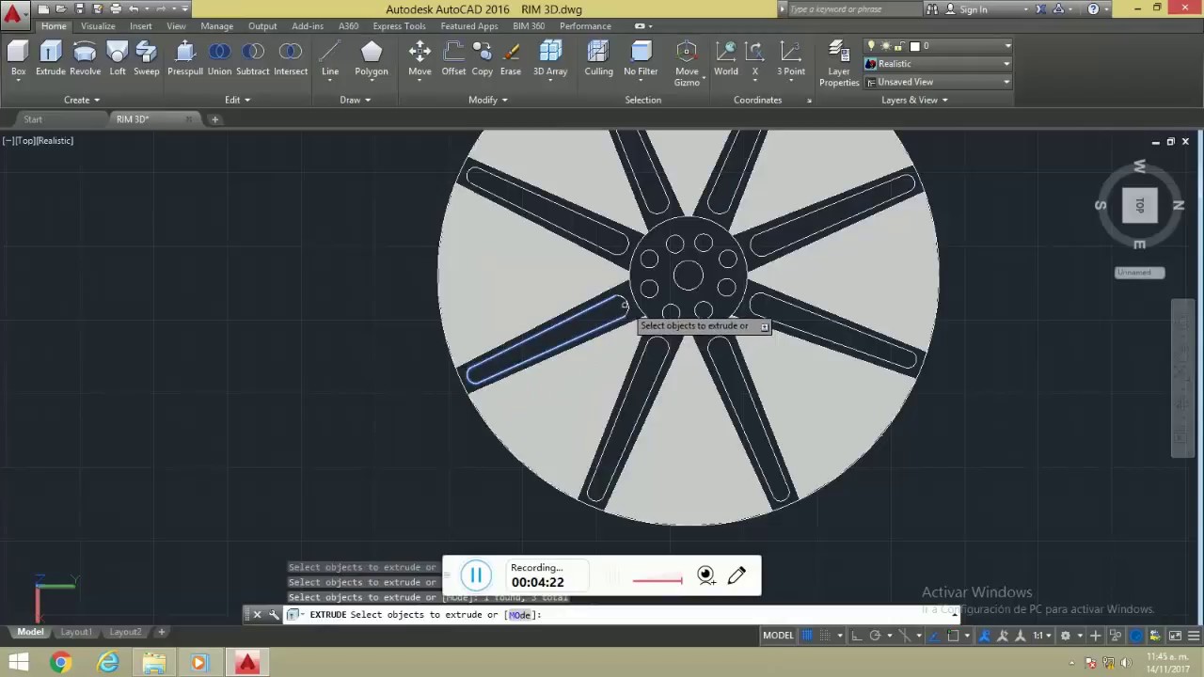Viewport: 1204px width, 677px height.
Task: Apply the Union solid operation
Action: (x=219, y=58)
